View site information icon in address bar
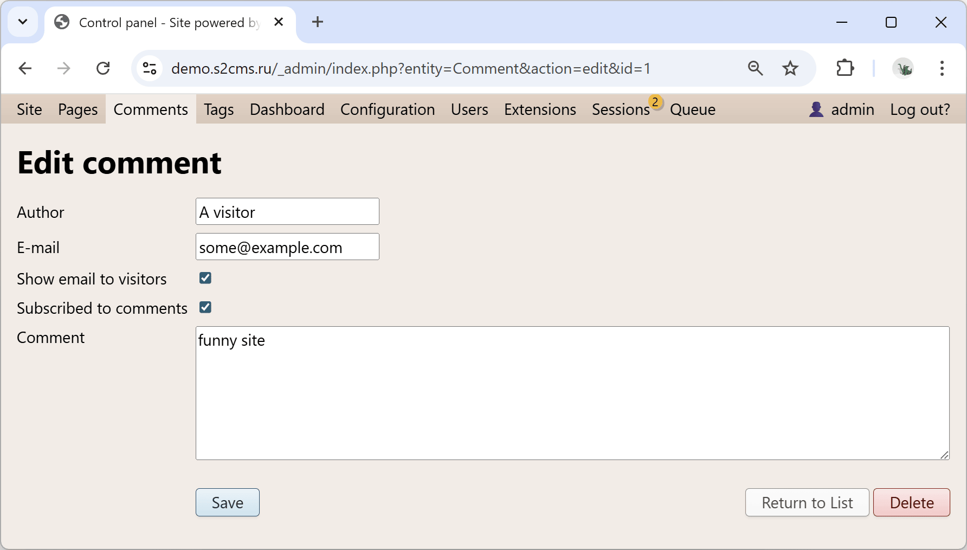967x550 pixels. point(150,68)
